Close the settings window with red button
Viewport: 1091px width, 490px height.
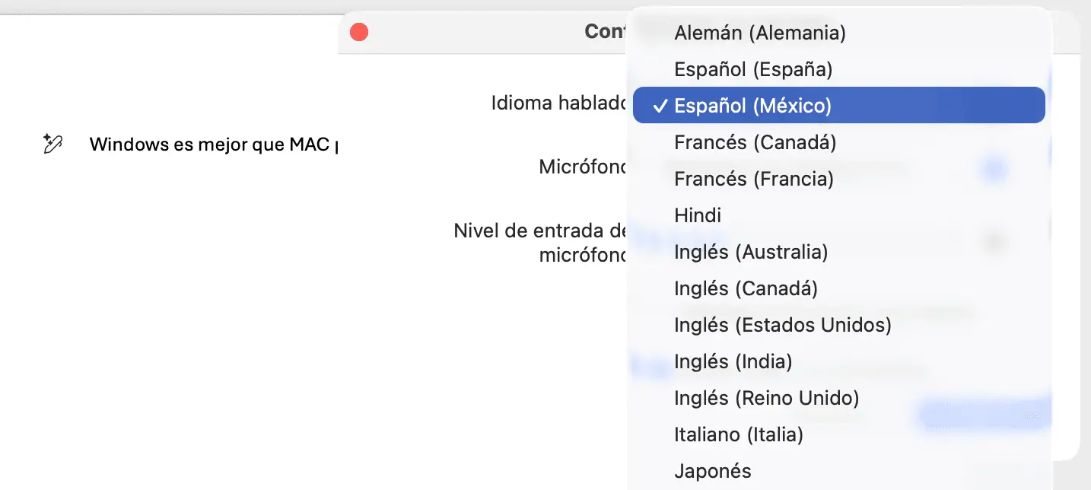click(x=358, y=32)
